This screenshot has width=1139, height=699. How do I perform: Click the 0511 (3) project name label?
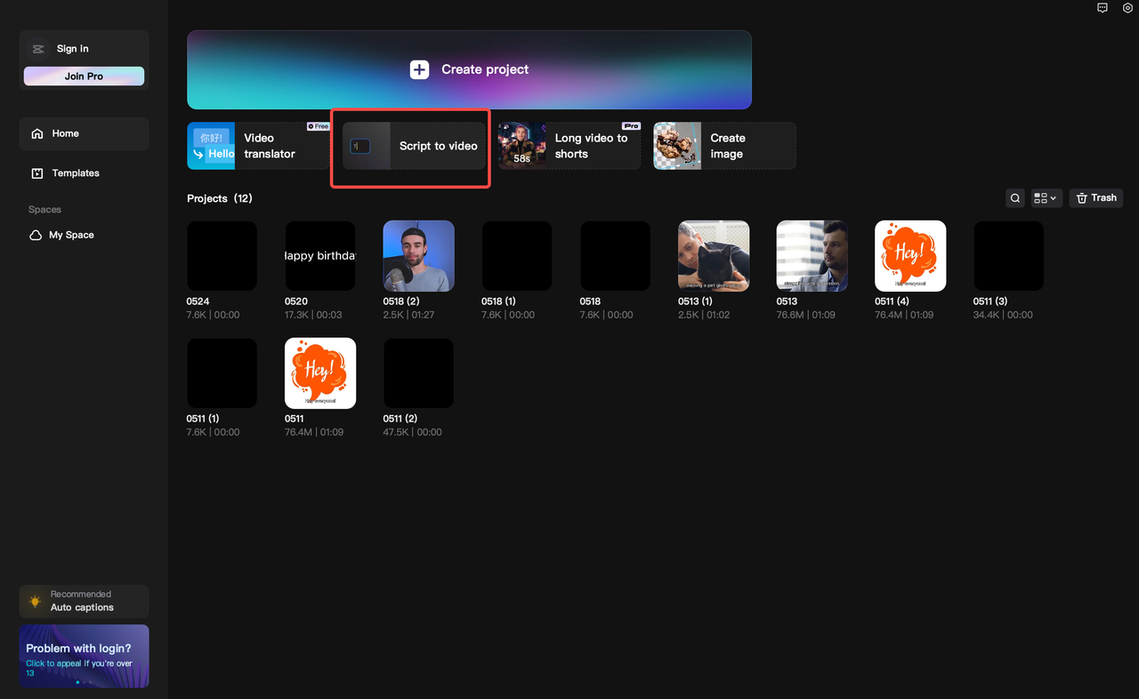click(x=990, y=301)
